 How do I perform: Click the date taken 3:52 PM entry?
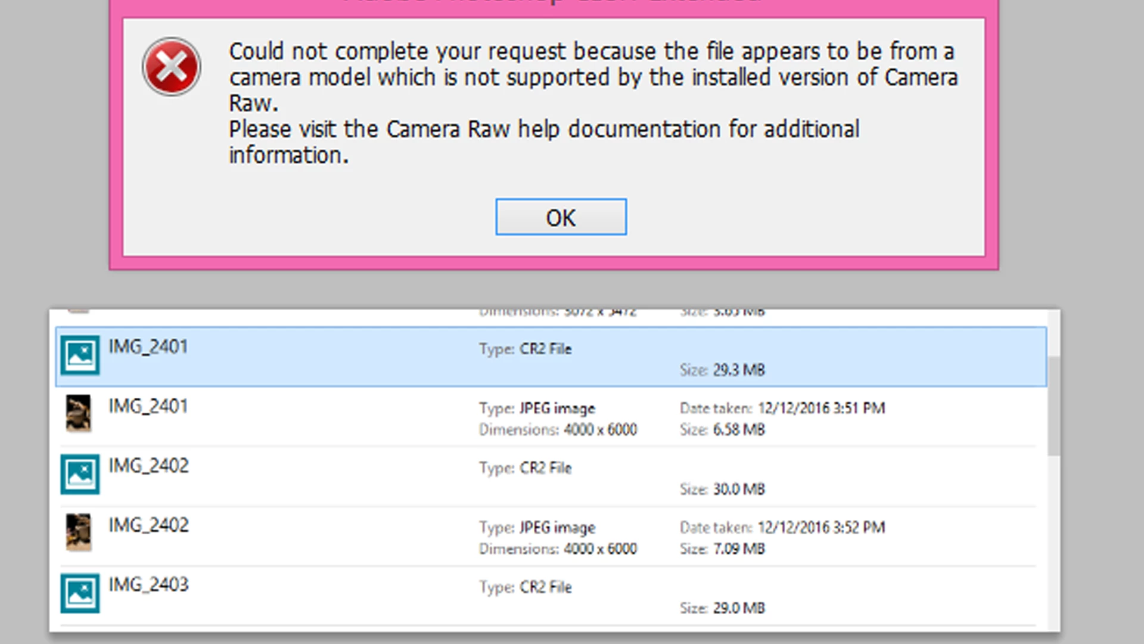[820, 528]
